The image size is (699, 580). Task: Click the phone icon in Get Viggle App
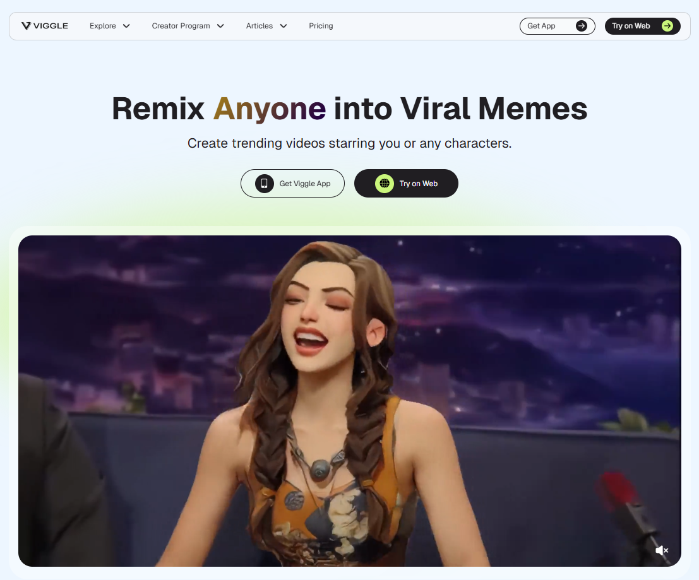(x=265, y=184)
